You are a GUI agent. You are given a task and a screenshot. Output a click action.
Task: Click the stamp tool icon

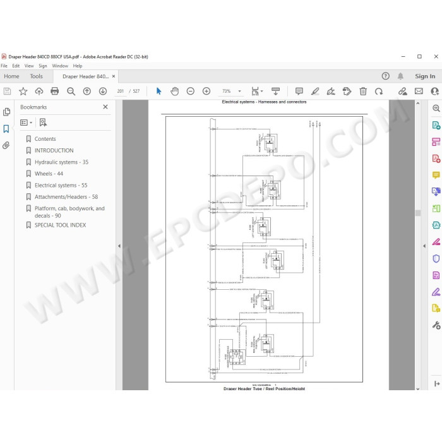pos(347,91)
